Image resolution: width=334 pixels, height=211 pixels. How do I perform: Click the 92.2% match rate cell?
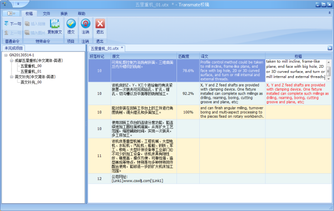(188, 93)
